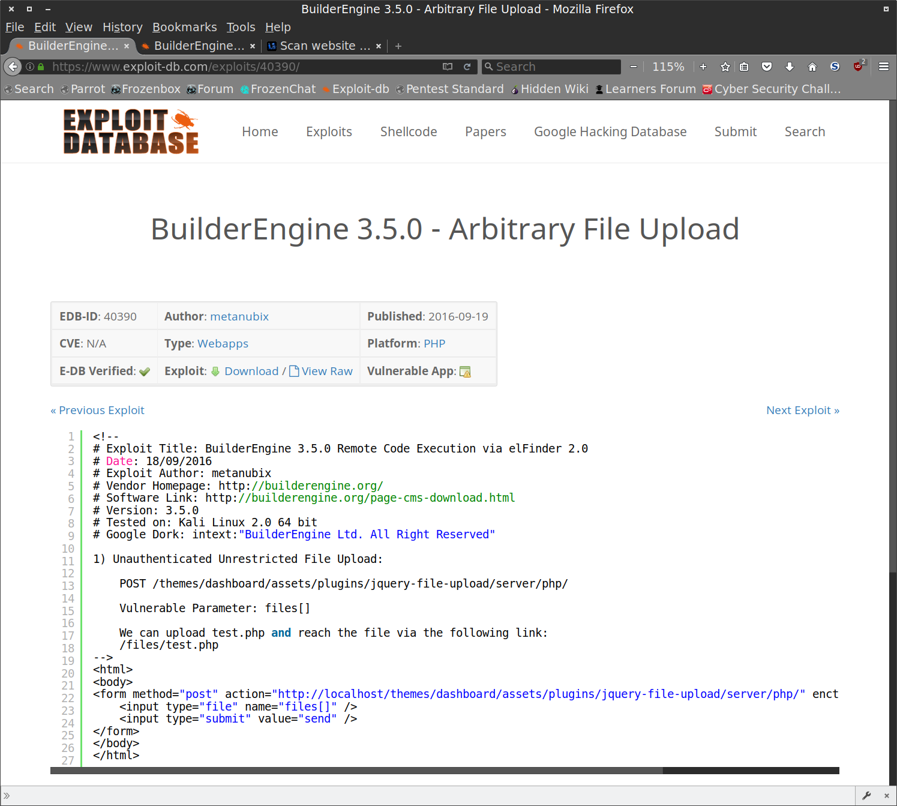This screenshot has height=806, width=897.
Task: Go to the Firefox home page icon
Action: pos(812,67)
